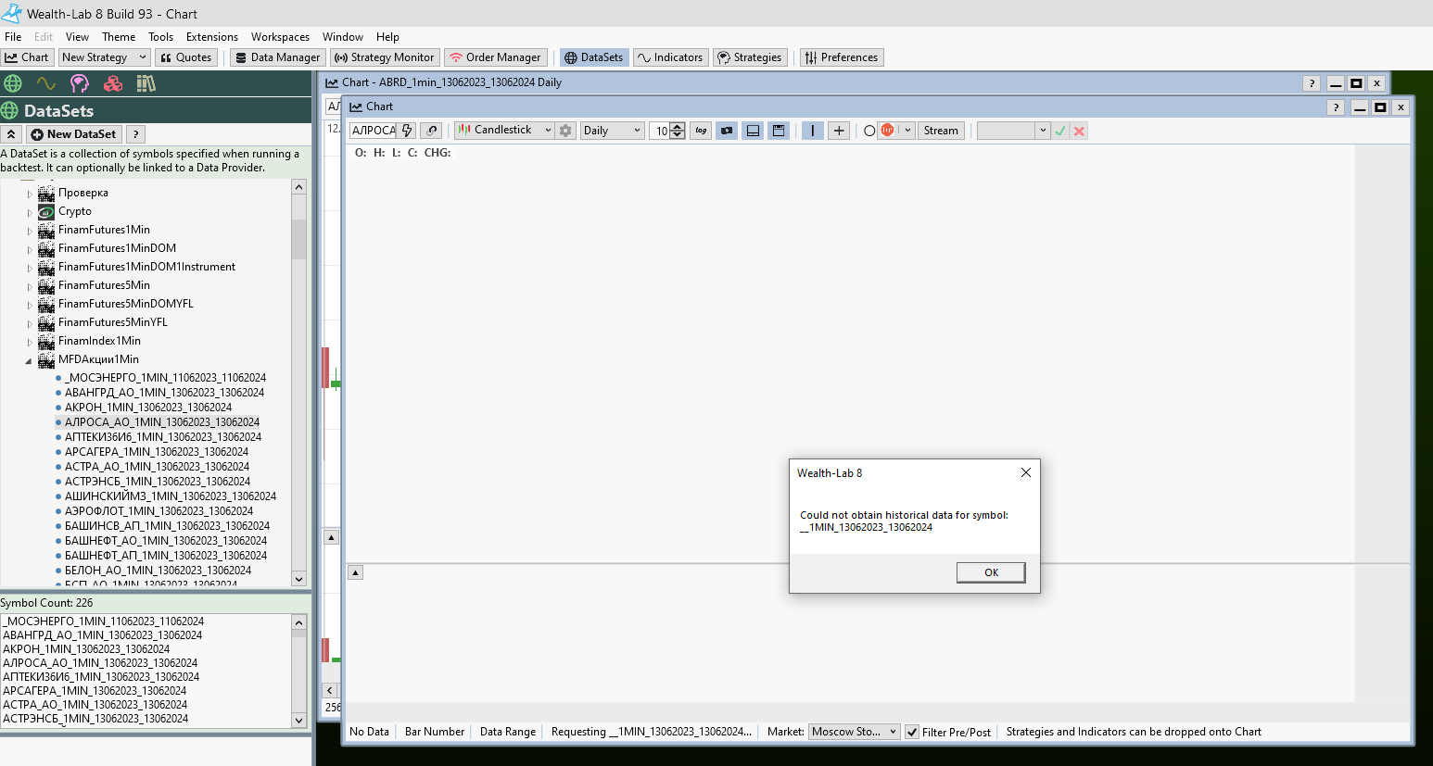
Task: Open chart style settings gear icon
Action: [x=565, y=131]
